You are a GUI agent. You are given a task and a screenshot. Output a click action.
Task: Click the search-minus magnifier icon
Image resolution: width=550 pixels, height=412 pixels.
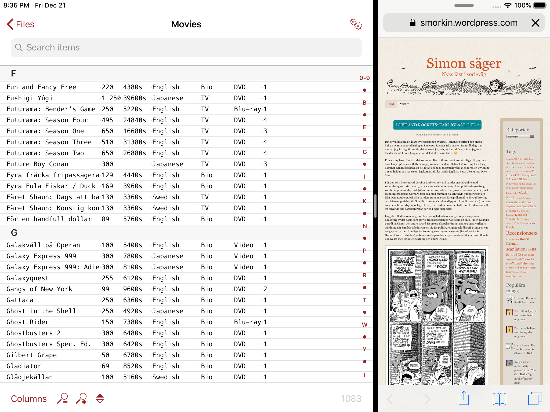click(62, 399)
